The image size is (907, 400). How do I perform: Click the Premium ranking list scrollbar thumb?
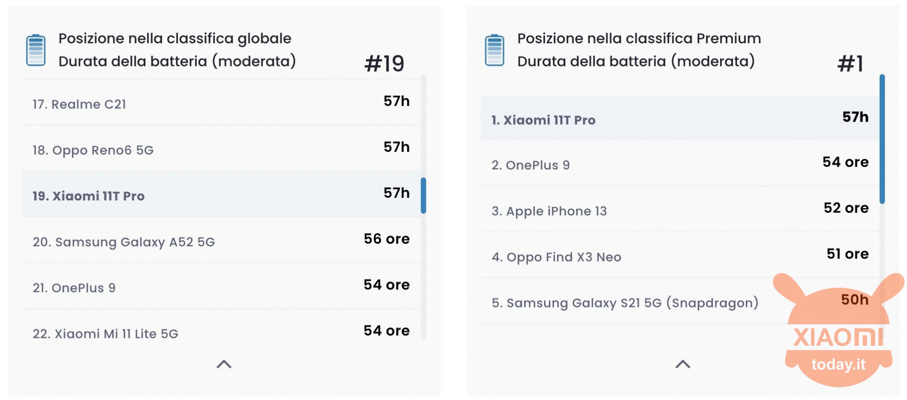pyautogui.click(x=882, y=139)
